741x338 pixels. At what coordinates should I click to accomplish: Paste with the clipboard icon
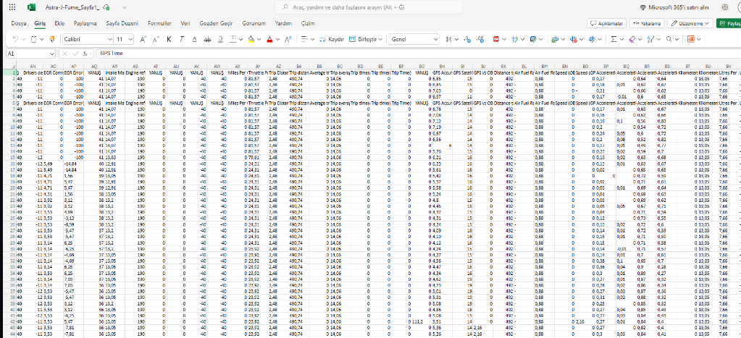coord(34,39)
